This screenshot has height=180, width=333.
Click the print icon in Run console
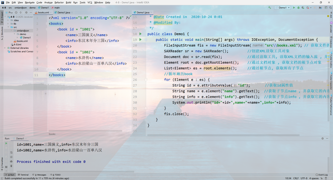[x=11, y=161]
